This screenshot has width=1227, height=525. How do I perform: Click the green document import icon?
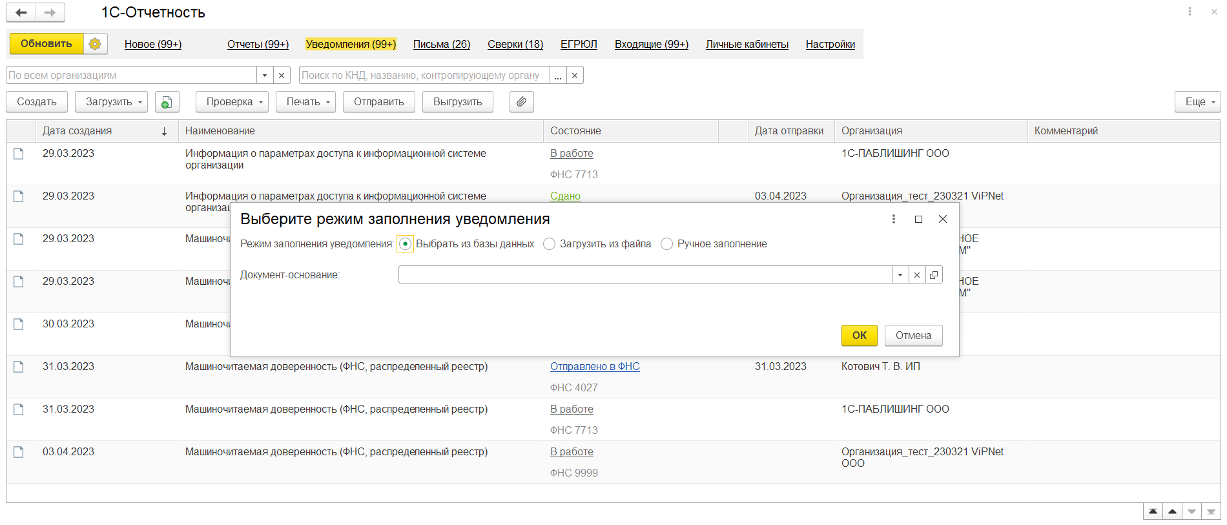point(167,102)
